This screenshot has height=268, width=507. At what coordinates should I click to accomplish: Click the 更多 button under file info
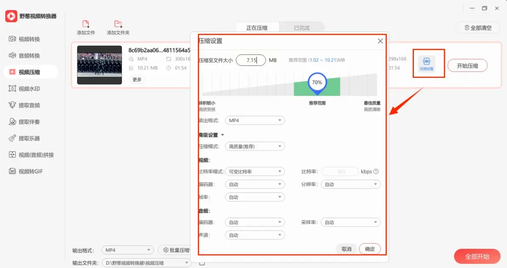137,80
